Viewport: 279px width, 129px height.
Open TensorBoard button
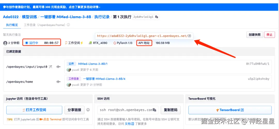(x=230, y=110)
